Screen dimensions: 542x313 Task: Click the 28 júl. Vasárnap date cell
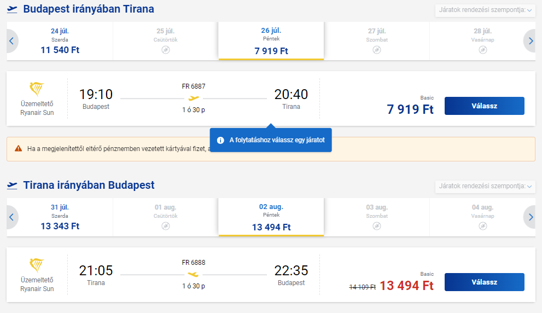coord(482,41)
